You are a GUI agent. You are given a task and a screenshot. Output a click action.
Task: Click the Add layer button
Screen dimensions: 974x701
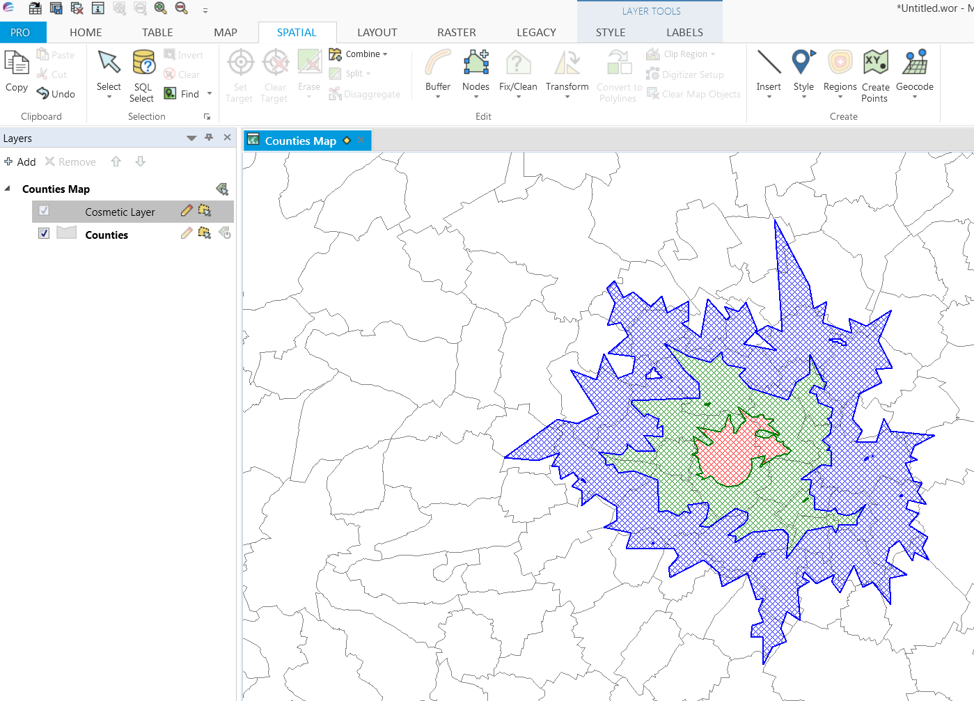click(19, 162)
